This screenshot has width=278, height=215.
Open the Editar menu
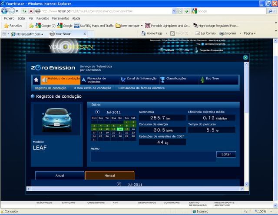click(21, 18)
